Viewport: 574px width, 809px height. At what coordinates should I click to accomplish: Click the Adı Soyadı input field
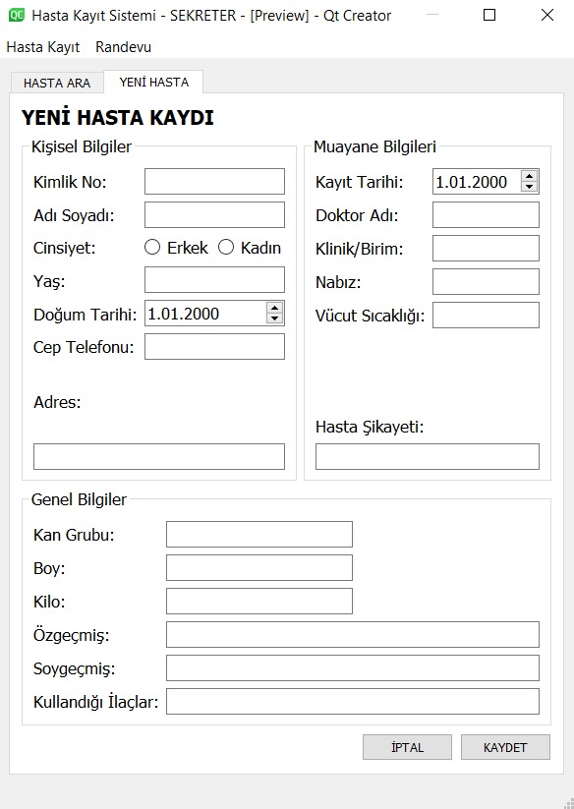pyautogui.click(x=212, y=214)
